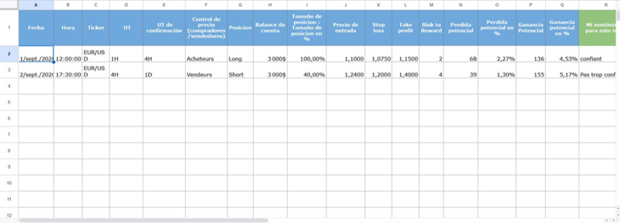Select the green Mi sentimiento header cell
This screenshot has width=620, height=223.
(598, 28)
